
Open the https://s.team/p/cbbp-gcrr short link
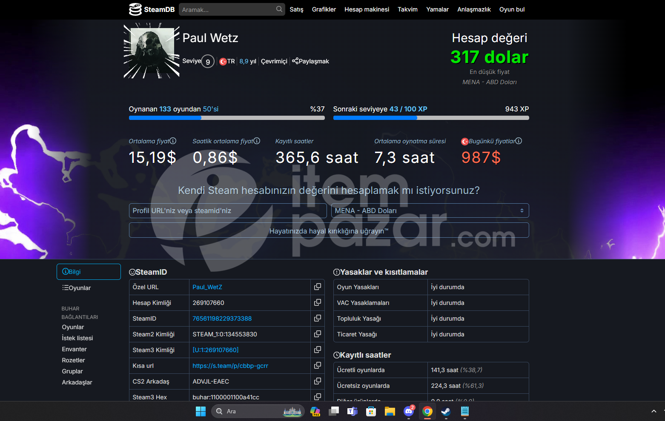tap(230, 366)
